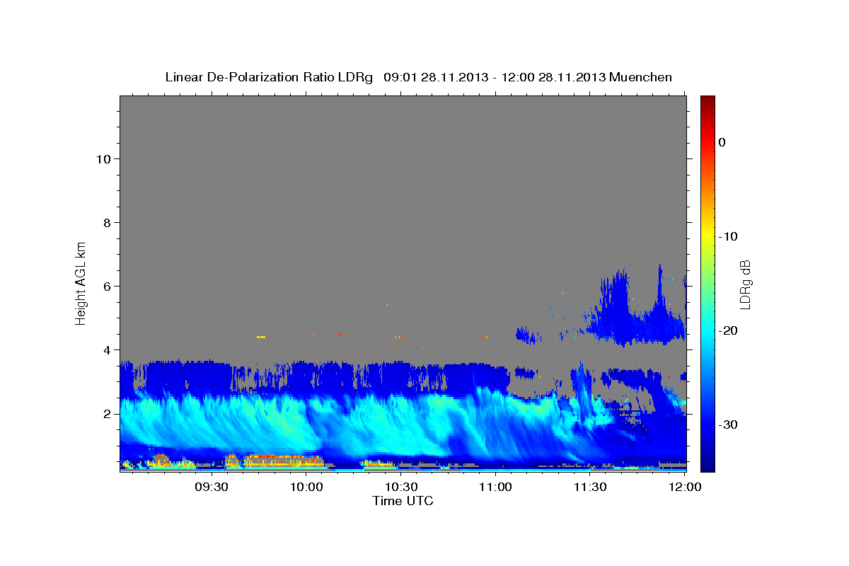
Task: Click the dark red top of the colorbar
Action: [x=707, y=101]
